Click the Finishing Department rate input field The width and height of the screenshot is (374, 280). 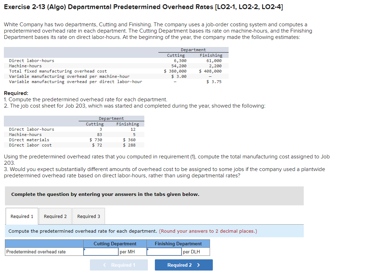pyautogui.click(x=164, y=252)
